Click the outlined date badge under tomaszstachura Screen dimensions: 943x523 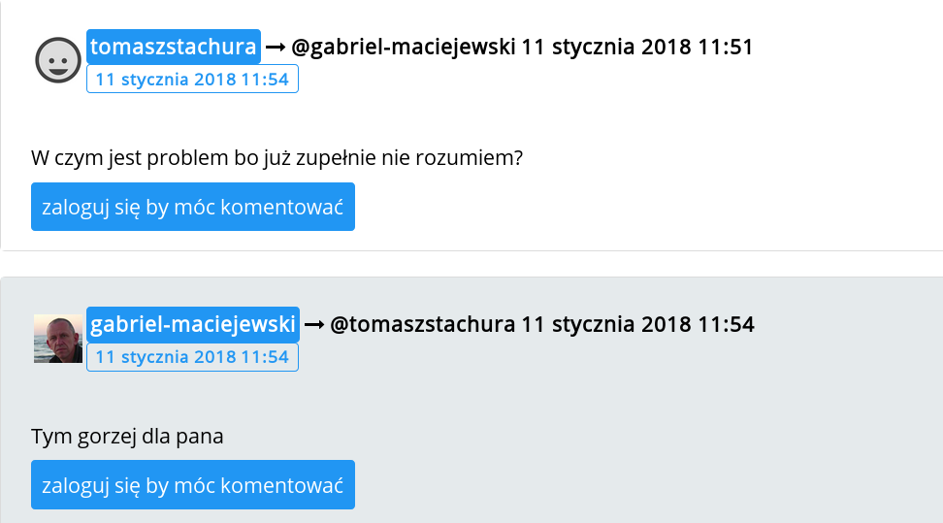point(192,80)
